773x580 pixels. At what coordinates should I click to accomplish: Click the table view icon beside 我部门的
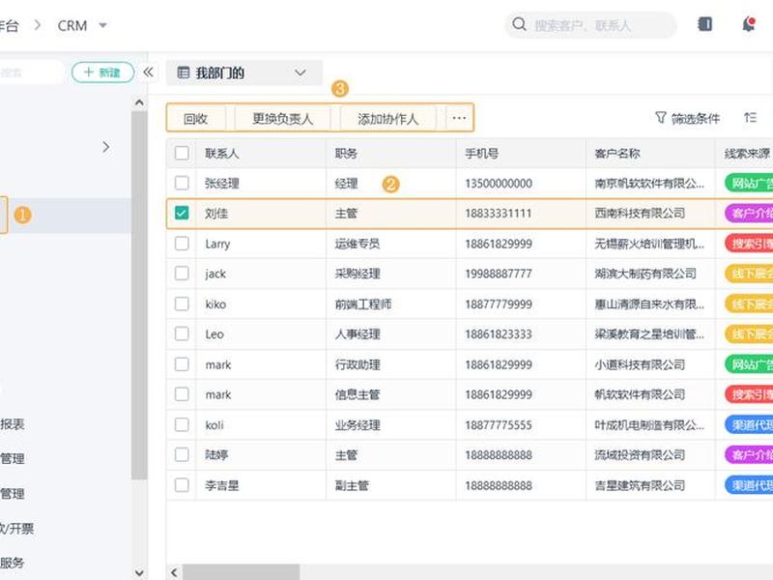[x=184, y=73]
